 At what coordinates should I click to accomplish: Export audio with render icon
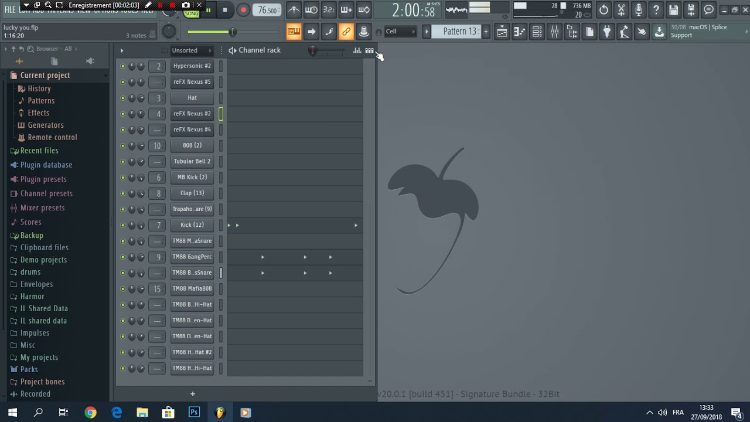tap(691, 10)
